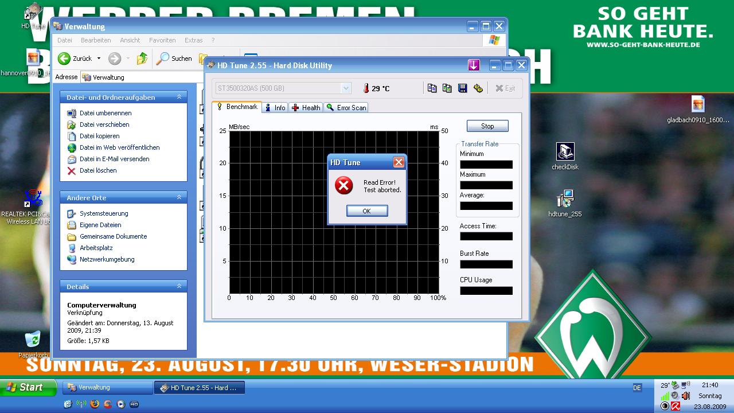734x413 pixels.
Task: Click the floppy disk save icon
Action: [x=463, y=88]
